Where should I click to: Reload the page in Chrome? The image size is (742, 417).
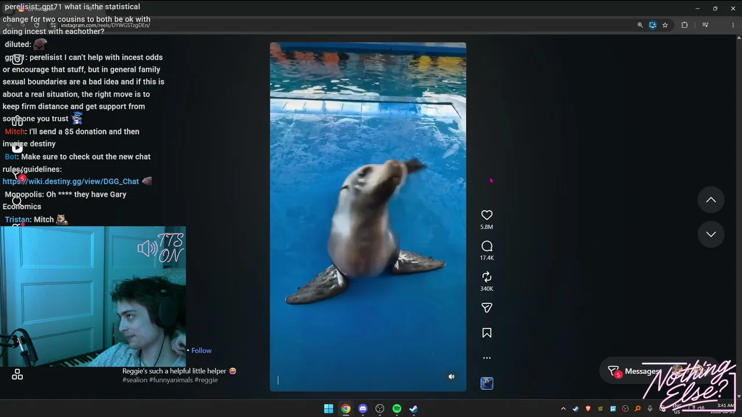[37, 25]
